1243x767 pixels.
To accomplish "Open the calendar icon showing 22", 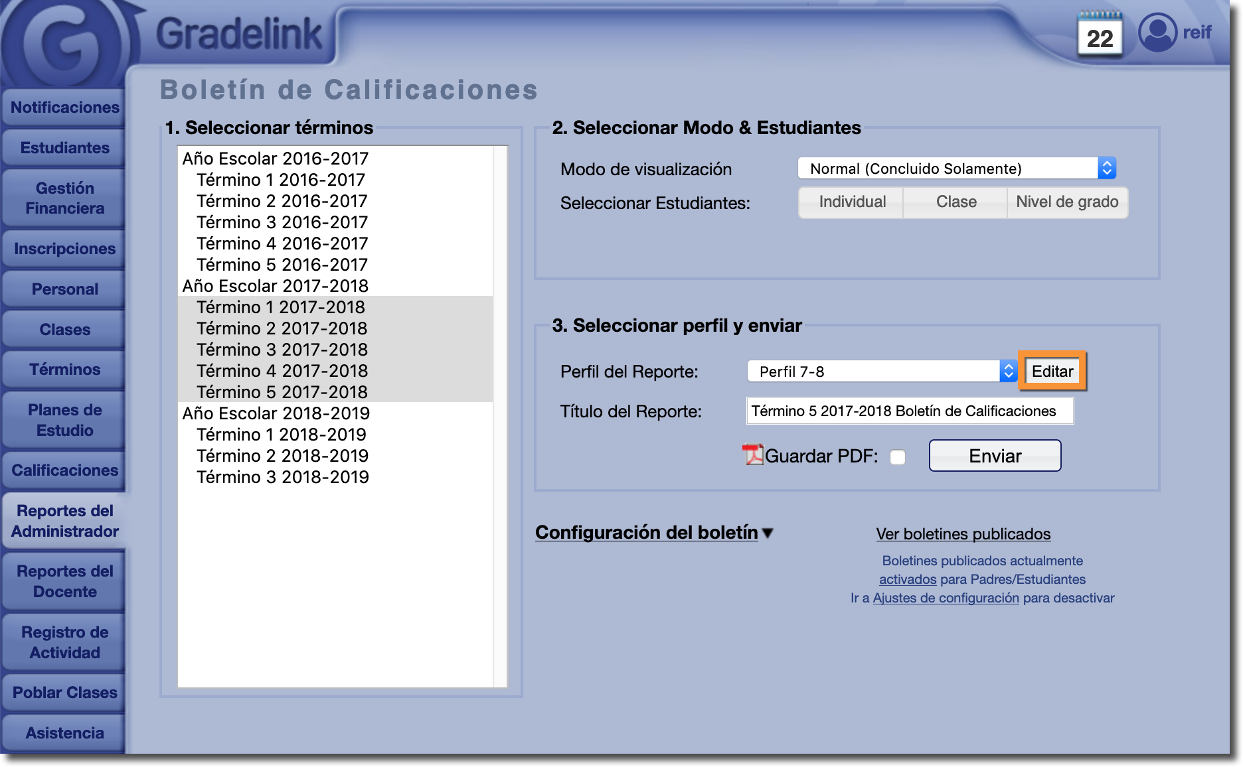I will pos(1100,36).
